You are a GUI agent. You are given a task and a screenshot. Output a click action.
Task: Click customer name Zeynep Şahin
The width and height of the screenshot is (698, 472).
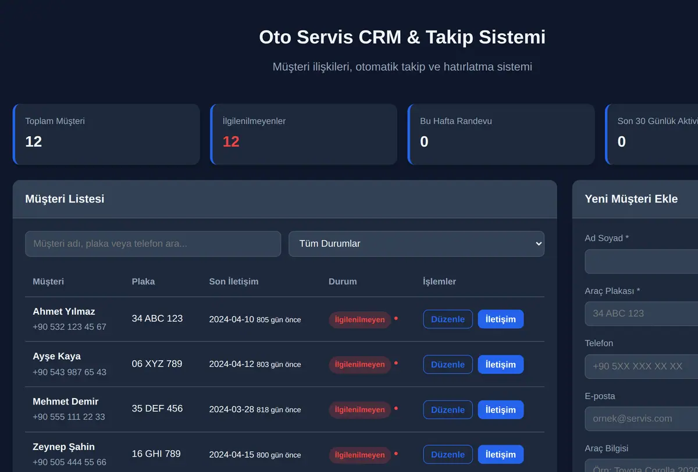point(63,447)
